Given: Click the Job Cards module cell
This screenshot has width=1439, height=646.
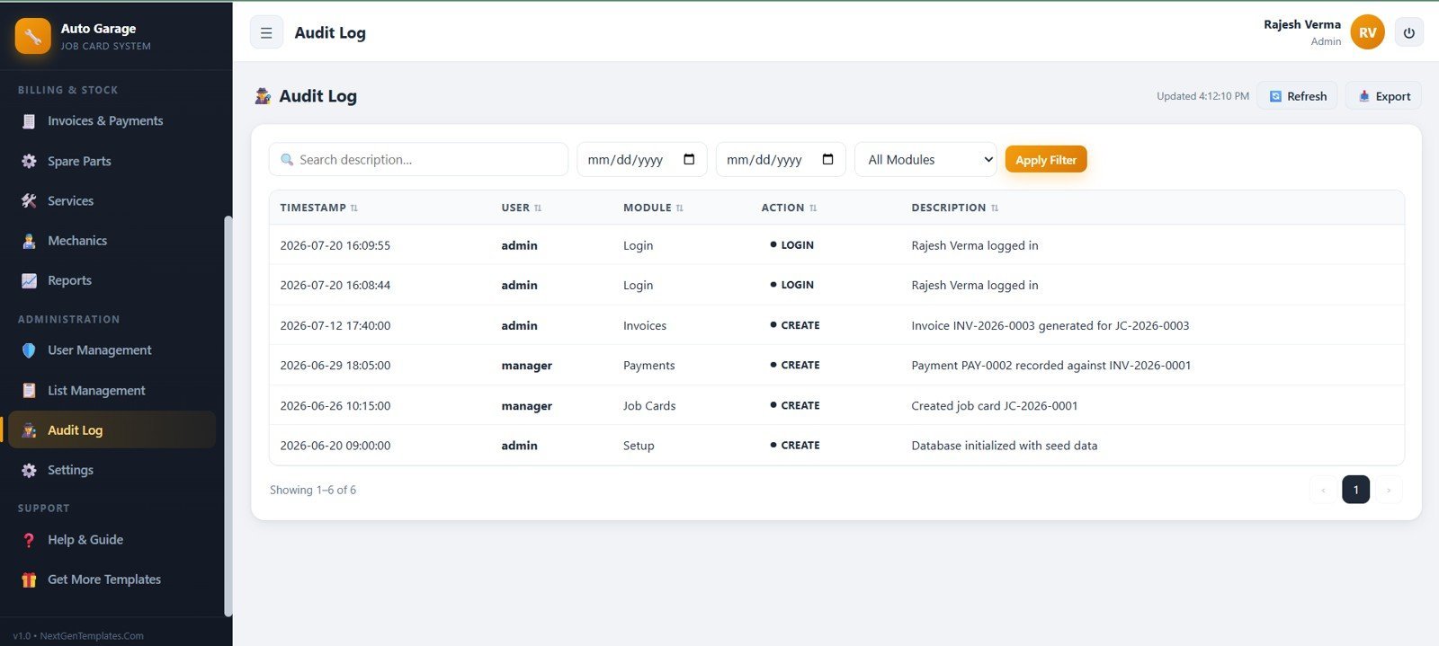Looking at the screenshot, I should coord(649,406).
